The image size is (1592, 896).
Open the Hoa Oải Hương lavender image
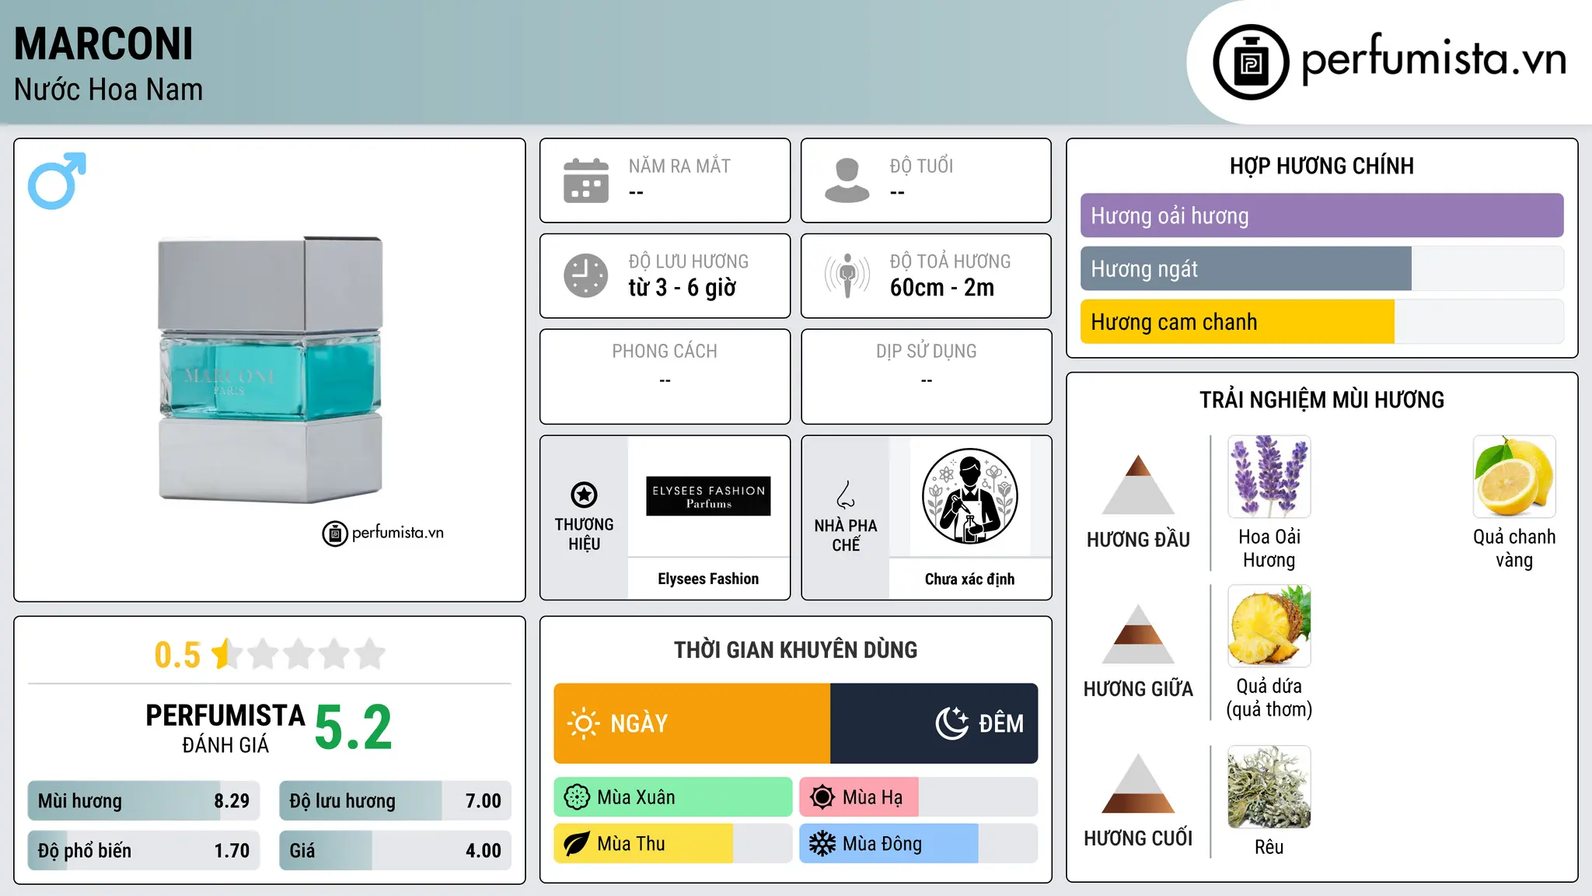pos(1269,477)
